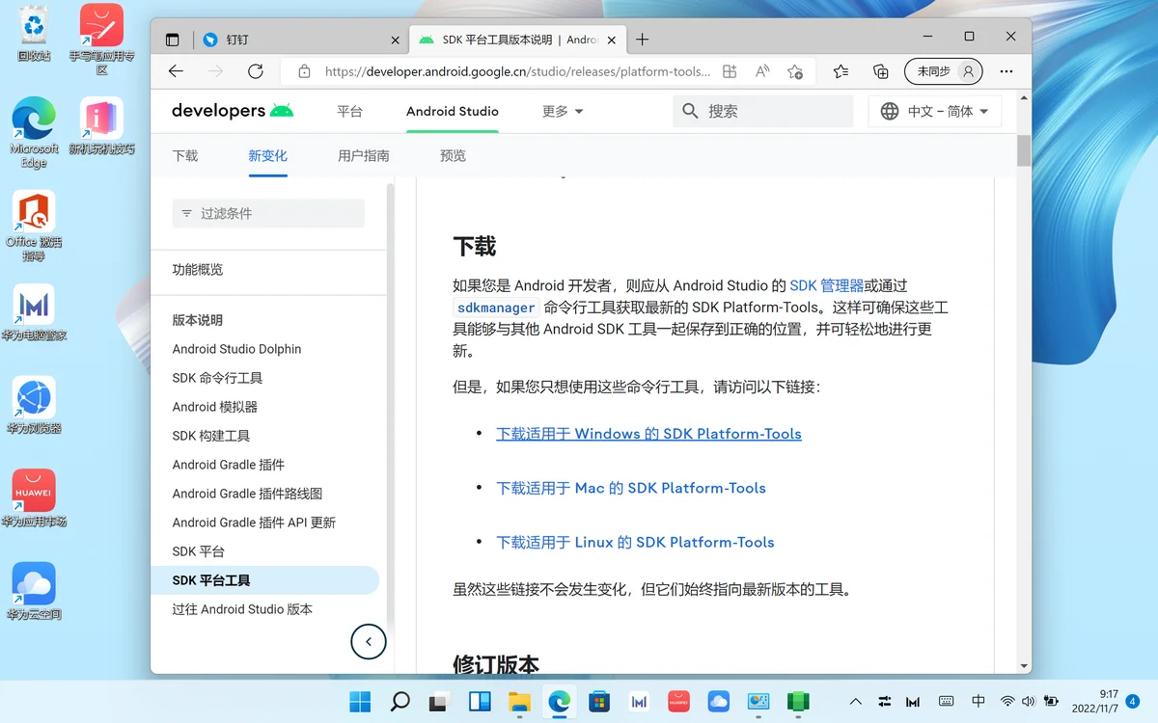Select the 华为电脑管家 desktop icon
Screen dimensions: 1158x723
[x=34, y=313]
